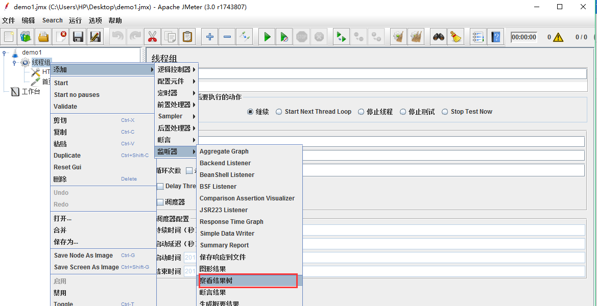
Task: Select the 停止测试 radio button
Action: 403,112
